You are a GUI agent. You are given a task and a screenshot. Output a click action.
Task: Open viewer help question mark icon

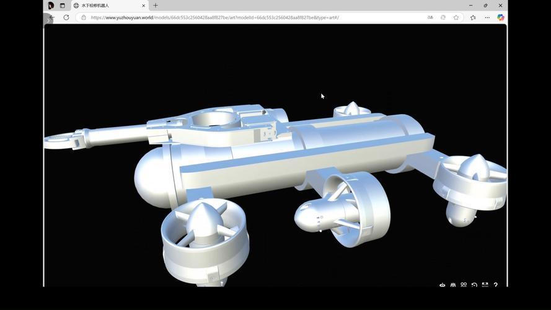pyautogui.click(x=496, y=285)
